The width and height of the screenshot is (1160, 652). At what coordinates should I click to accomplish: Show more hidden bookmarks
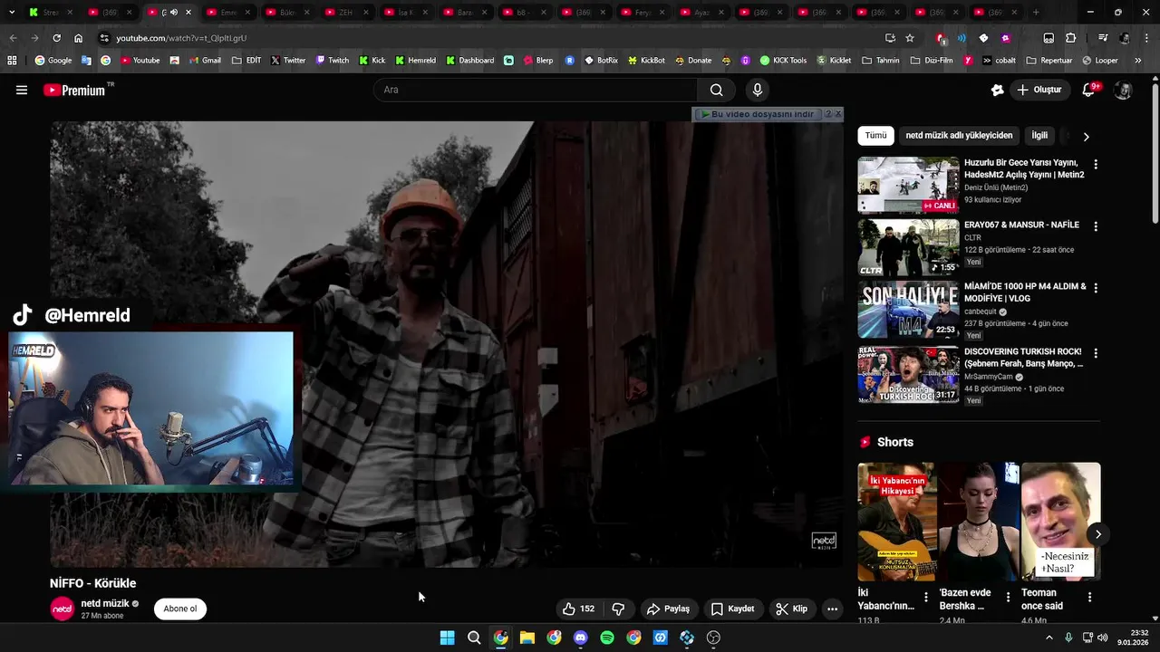coord(1137,61)
